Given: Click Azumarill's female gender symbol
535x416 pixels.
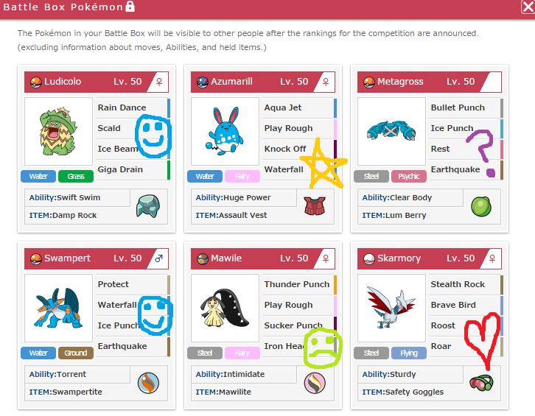Looking at the screenshot, I should click(326, 82).
